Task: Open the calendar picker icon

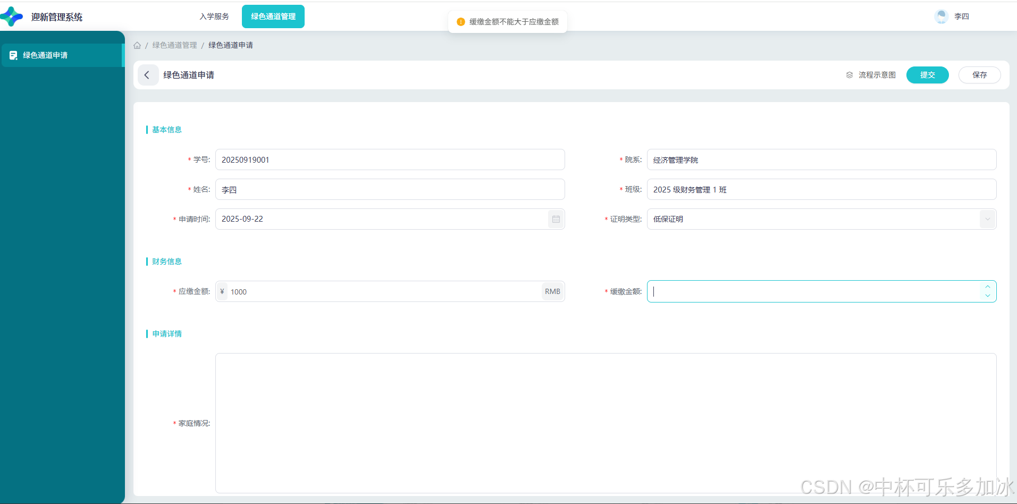Action: tap(556, 219)
